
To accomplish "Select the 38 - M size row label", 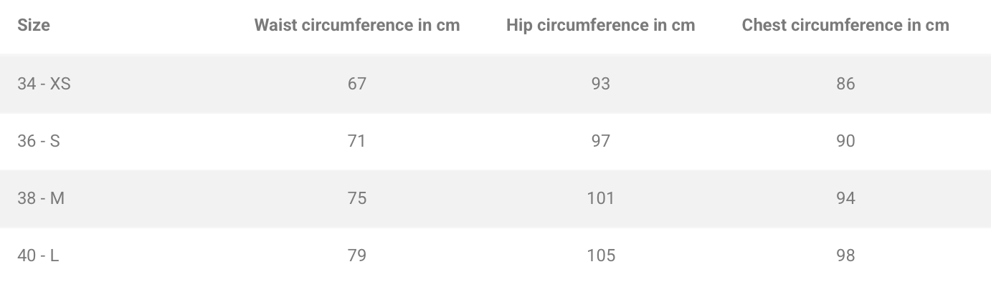I will click(x=41, y=198).
